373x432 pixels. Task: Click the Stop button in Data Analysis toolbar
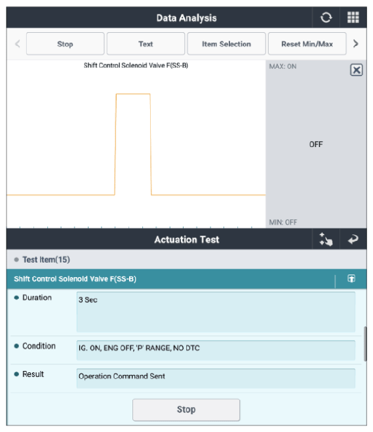tap(65, 44)
